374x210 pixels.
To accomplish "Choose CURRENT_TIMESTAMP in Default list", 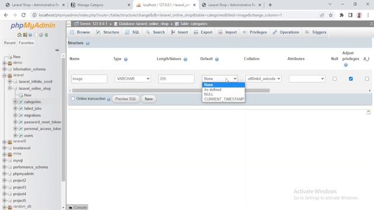I will point(223,99).
